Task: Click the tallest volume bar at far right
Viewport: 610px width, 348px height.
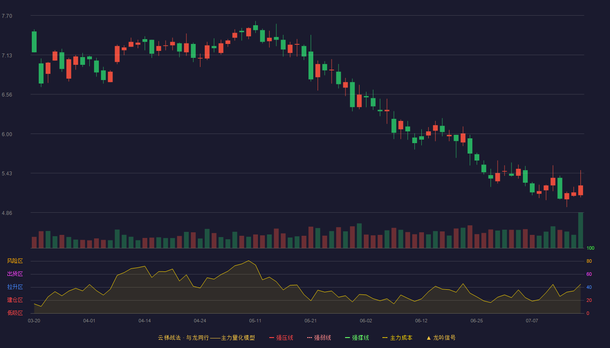Action: (x=580, y=230)
